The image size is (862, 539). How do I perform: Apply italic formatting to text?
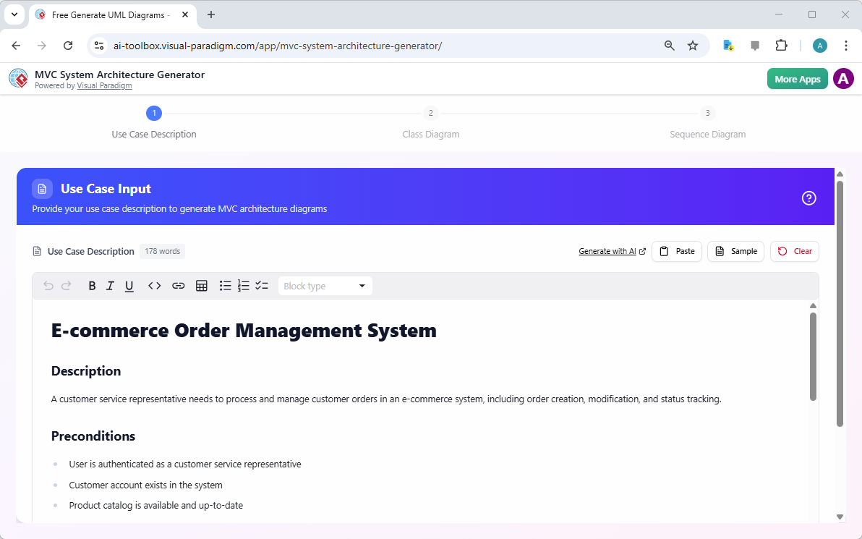coord(110,285)
